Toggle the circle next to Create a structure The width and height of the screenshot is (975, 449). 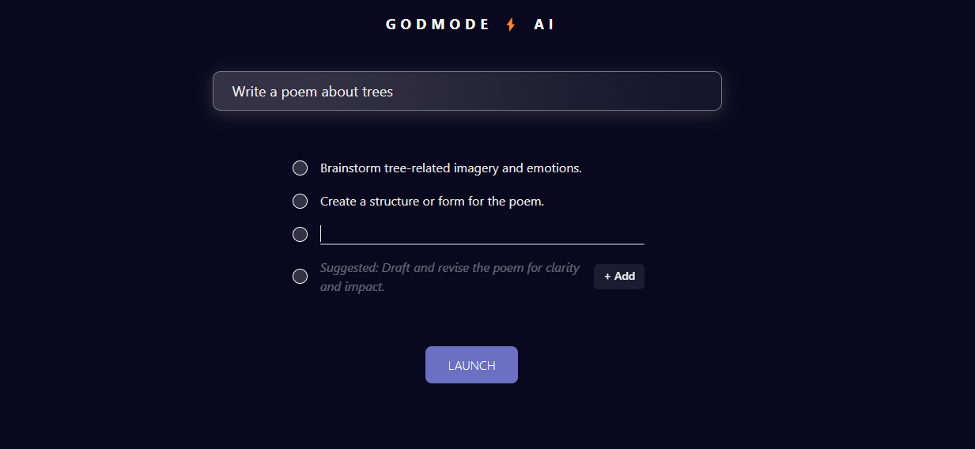coord(300,201)
